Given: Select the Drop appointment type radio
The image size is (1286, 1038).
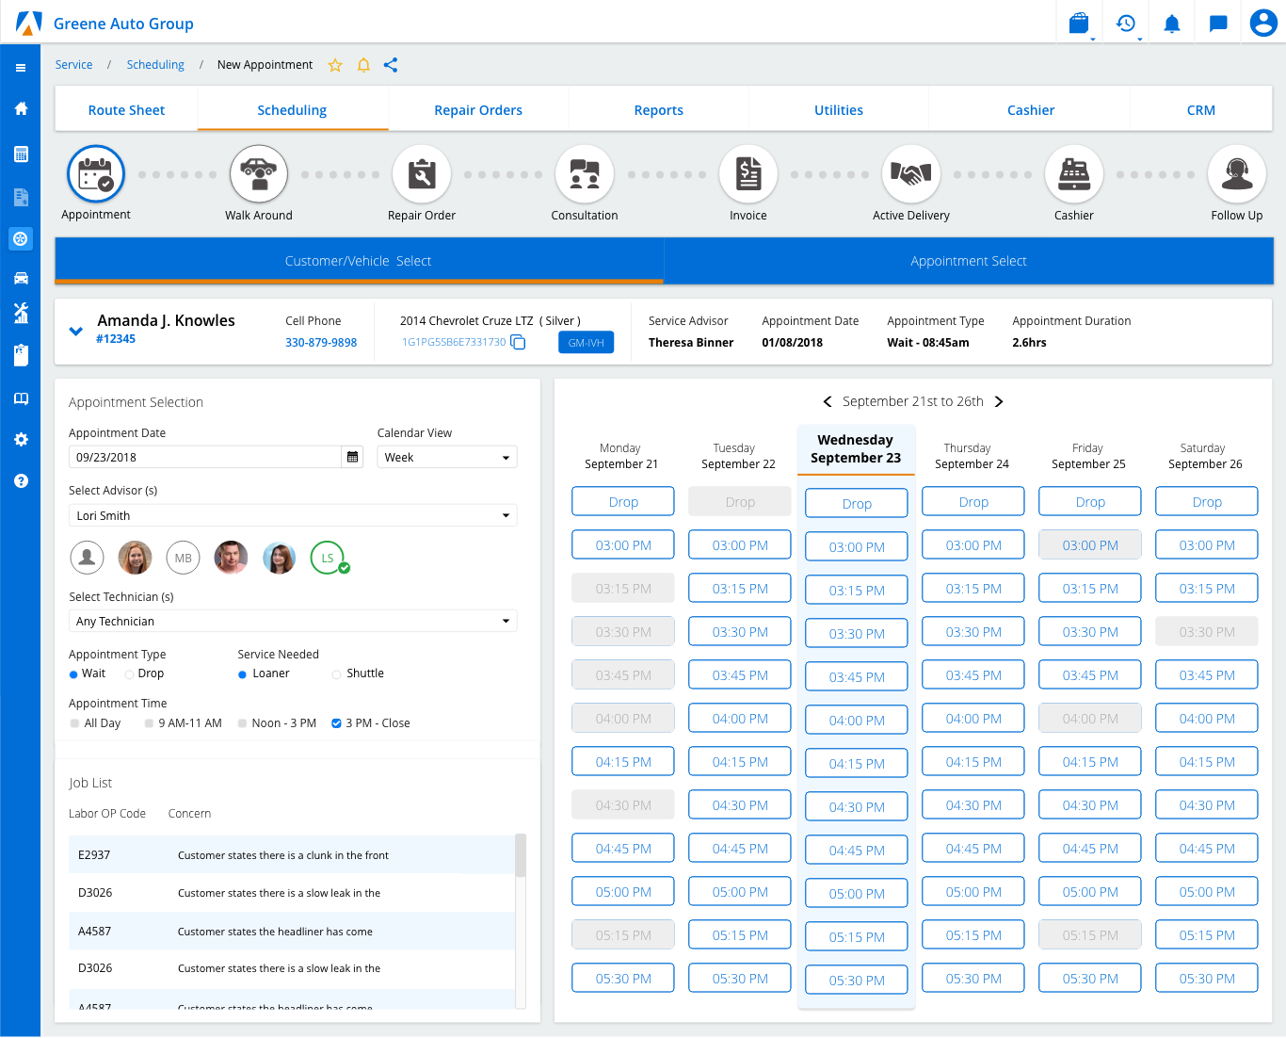Looking at the screenshot, I should point(130,674).
